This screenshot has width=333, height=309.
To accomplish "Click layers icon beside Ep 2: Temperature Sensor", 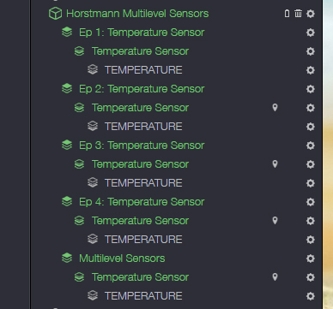I will click(67, 88).
